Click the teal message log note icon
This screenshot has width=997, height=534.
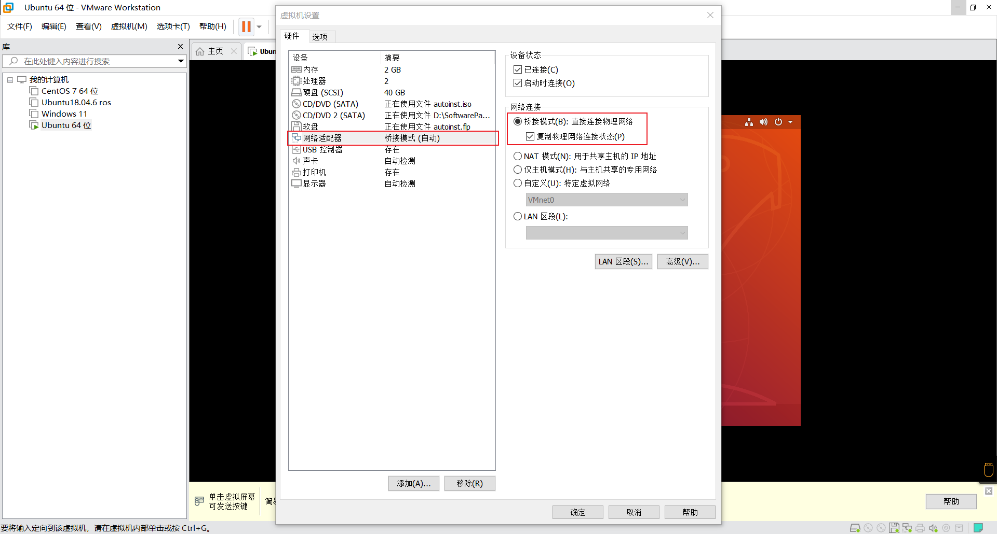tap(978, 528)
